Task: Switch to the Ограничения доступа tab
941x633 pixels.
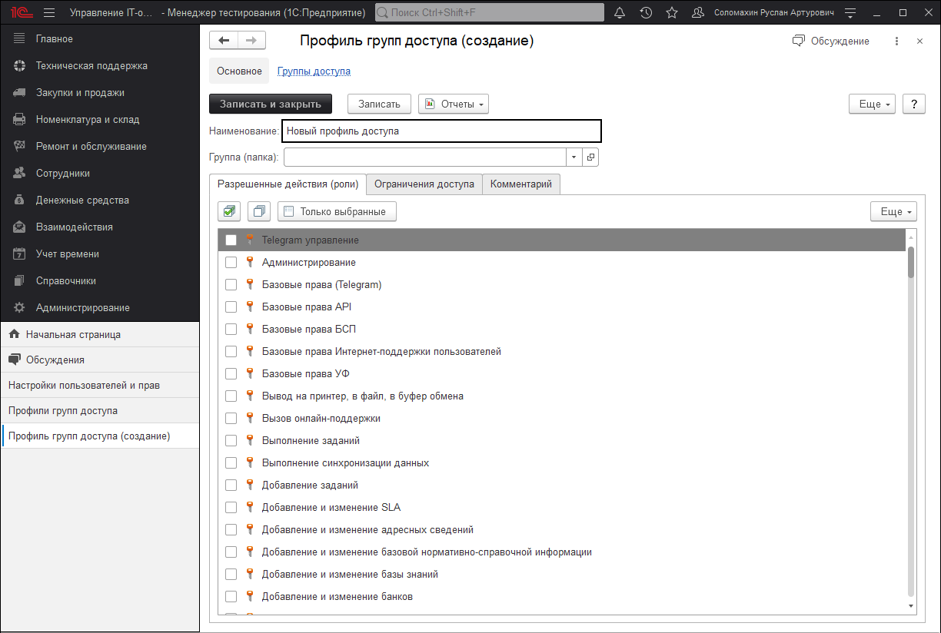Action: [x=424, y=184]
